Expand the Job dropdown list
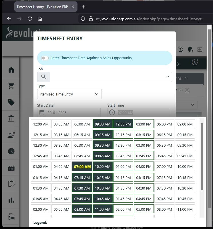Image resolution: width=213 pixels, height=229 pixels. (x=168, y=77)
